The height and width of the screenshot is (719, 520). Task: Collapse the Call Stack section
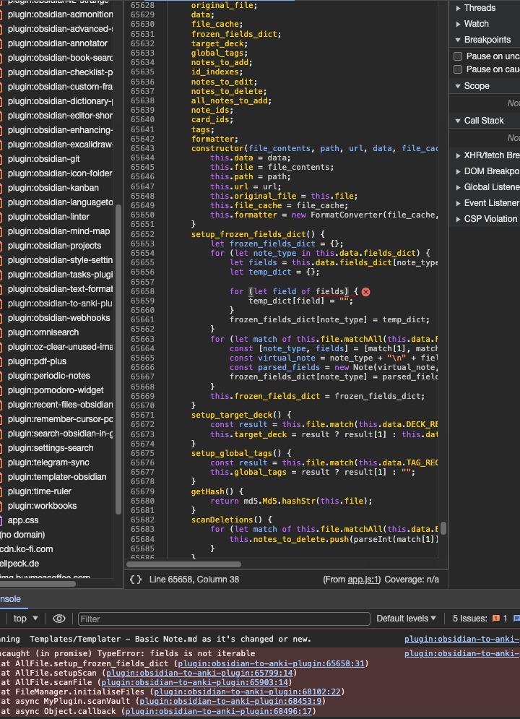pos(483,121)
